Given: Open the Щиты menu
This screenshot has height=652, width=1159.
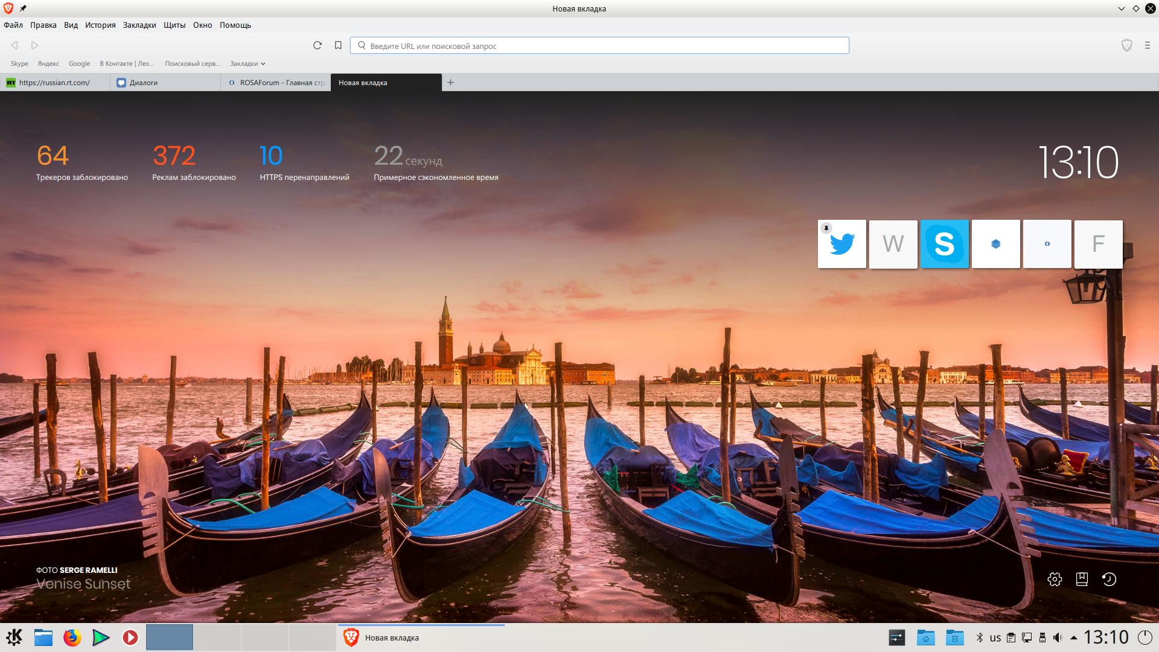Looking at the screenshot, I should pyautogui.click(x=174, y=25).
